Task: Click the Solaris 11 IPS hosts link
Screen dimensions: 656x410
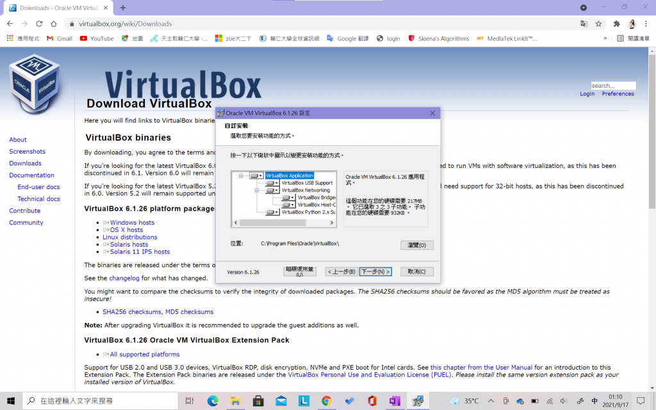Action: click(140, 252)
